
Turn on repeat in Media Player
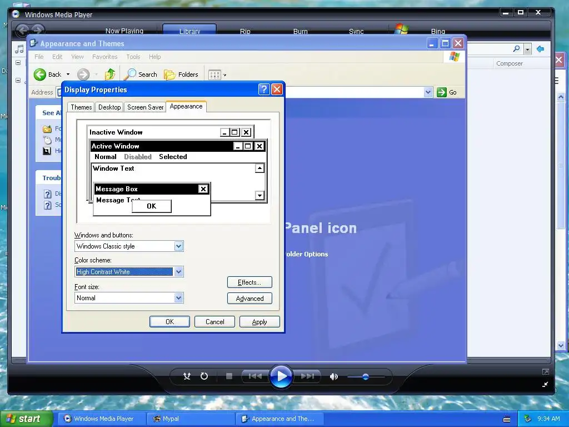(x=204, y=376)
